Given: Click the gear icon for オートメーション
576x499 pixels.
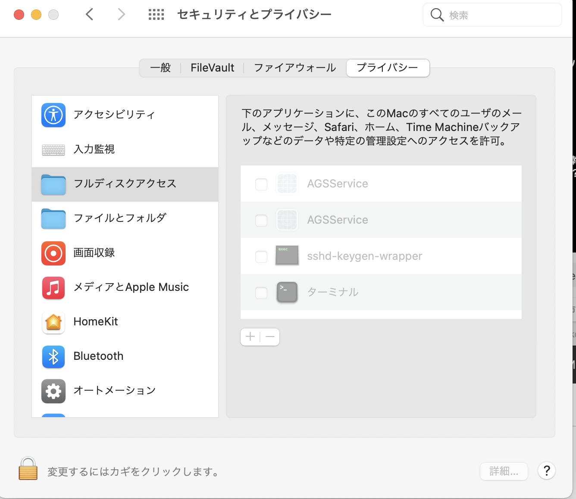Looking at the screenshot, I should [53, 391].
